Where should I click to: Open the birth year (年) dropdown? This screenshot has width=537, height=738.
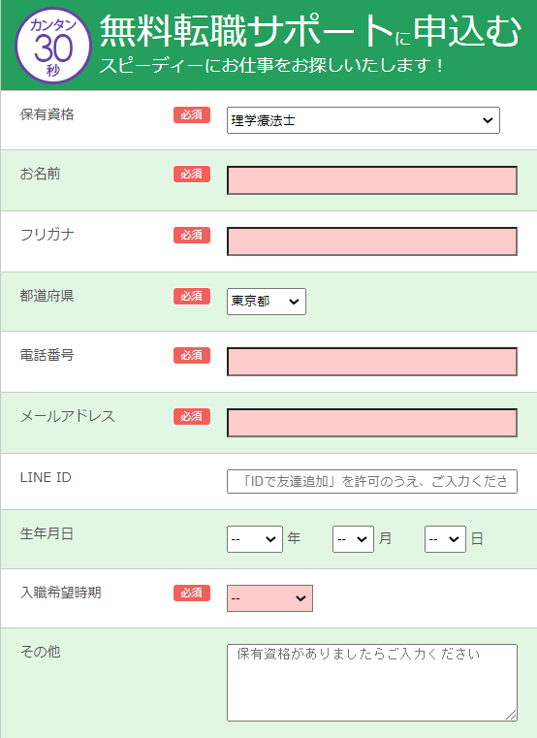(255, 539)
